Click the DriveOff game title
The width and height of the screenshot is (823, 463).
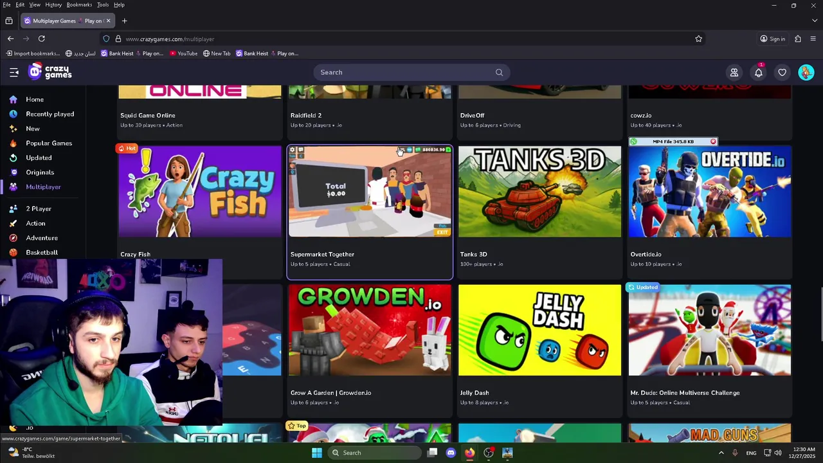click(473, 116)
